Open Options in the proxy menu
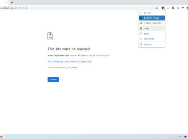The width and height of the screenshot is (188, 139). (x=152, y=44)
